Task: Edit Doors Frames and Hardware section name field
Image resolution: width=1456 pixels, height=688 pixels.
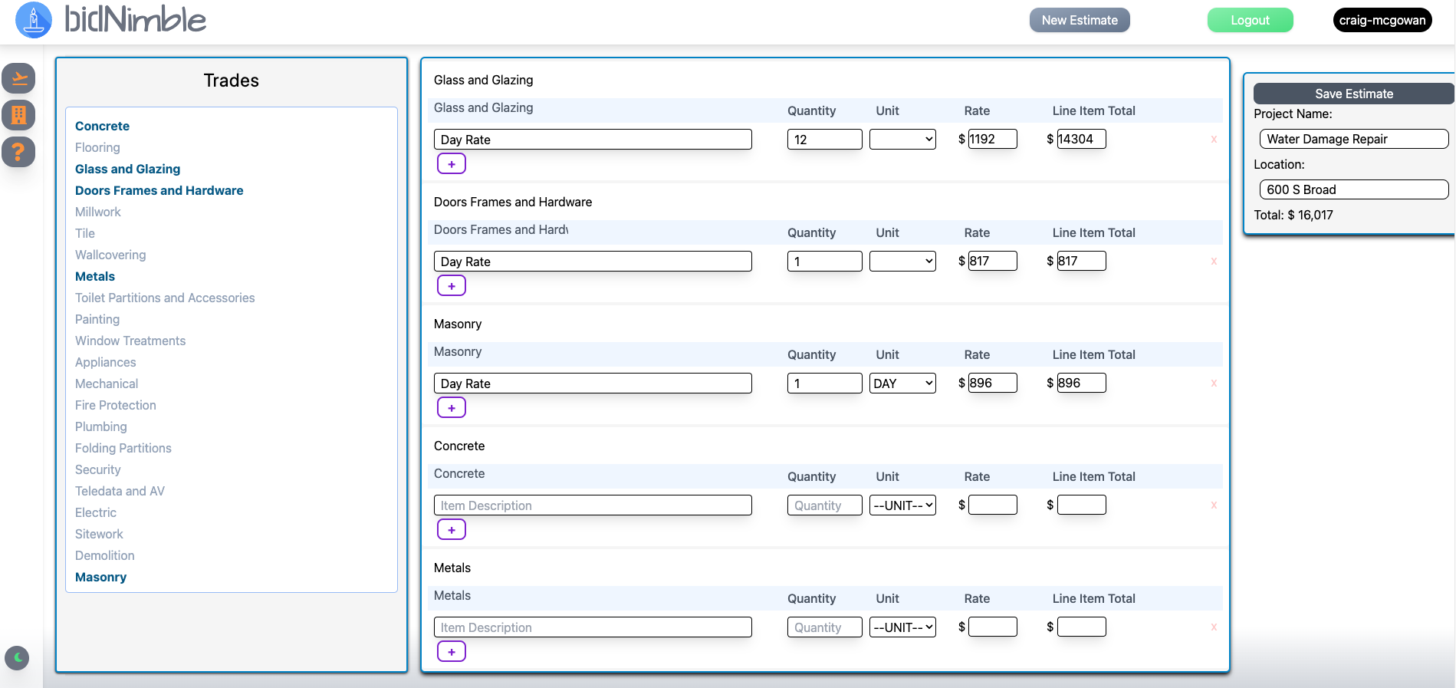Action: pos(501,230)
